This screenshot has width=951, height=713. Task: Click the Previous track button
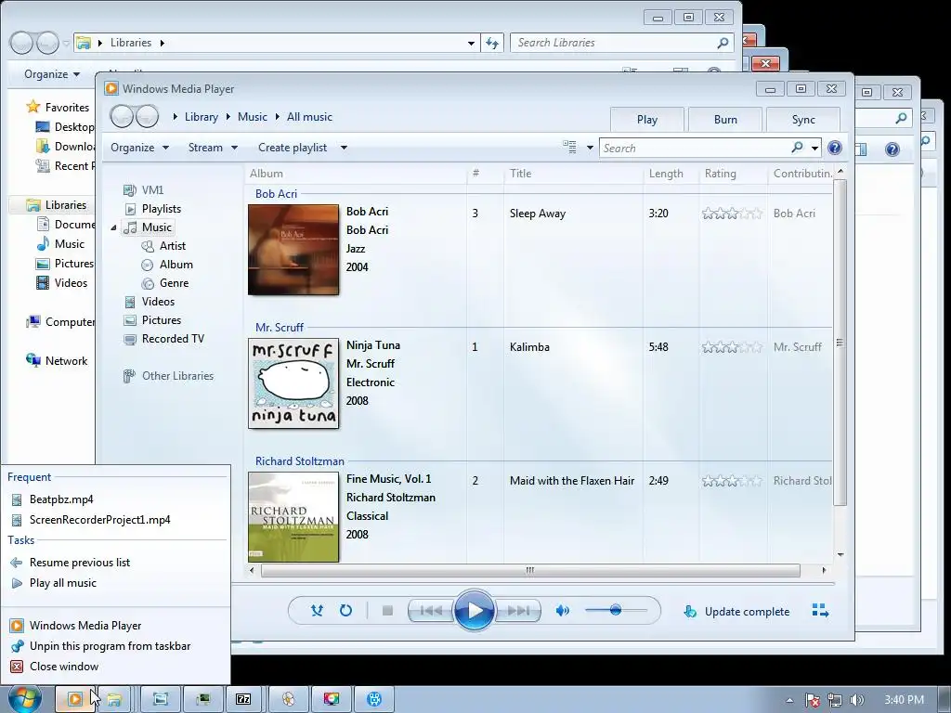point(431,611)
